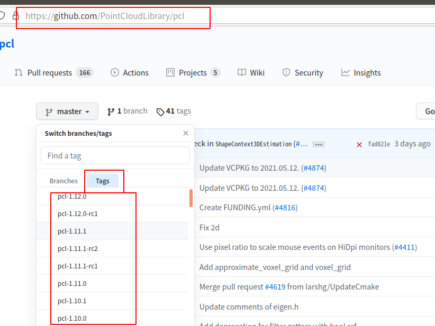
Task: Open the Security tab
Action: click(303, 73)
